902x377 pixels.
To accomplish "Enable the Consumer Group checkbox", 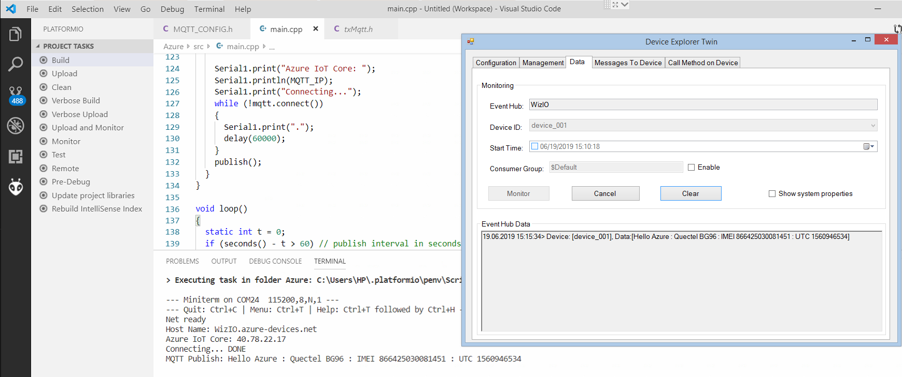I will pyautogui.click(x=691, y=167).
